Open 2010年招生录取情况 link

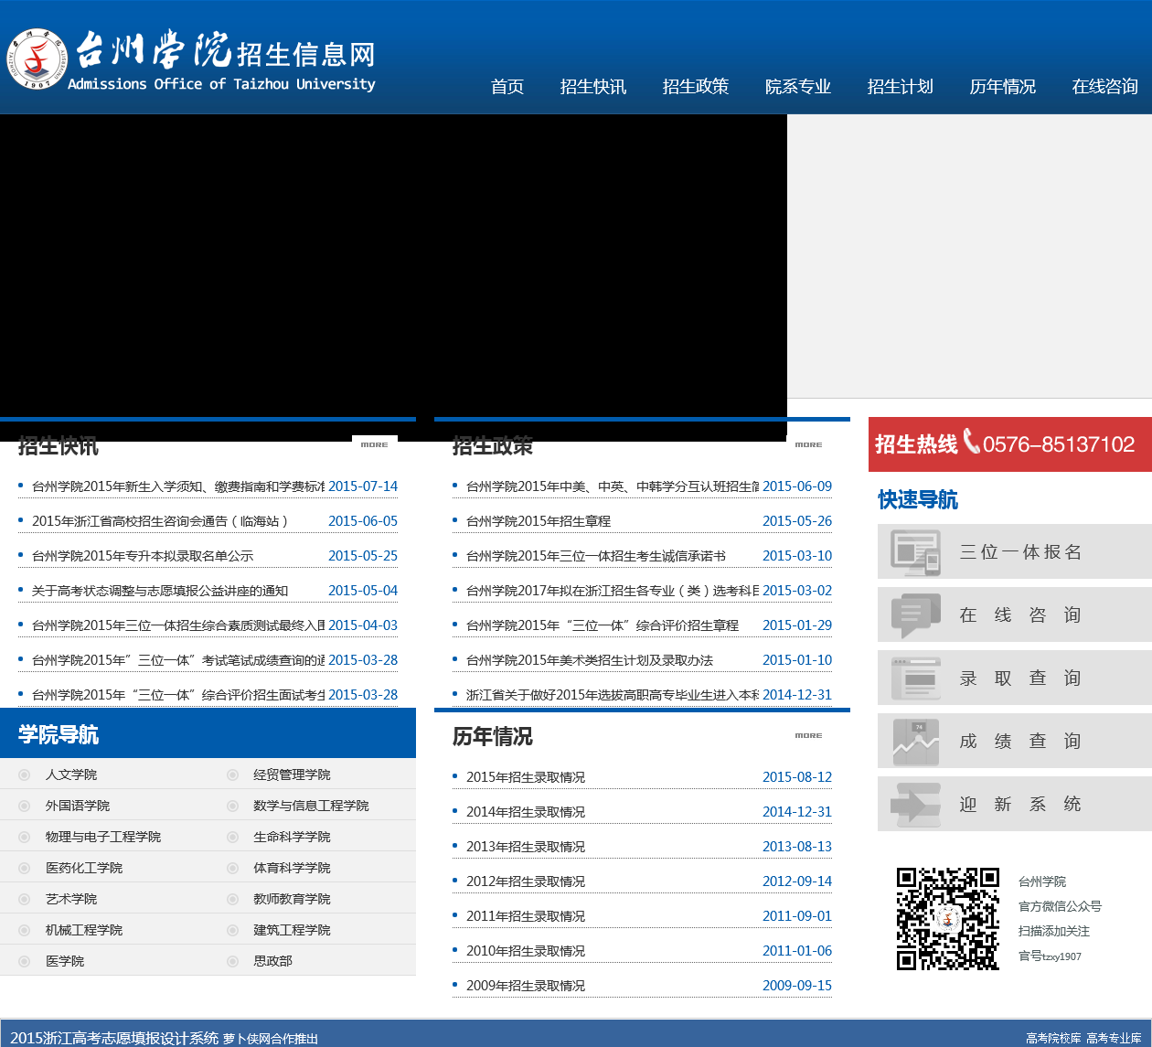point(526,951)
